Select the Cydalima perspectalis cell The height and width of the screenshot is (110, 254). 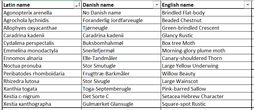(42, 43)
